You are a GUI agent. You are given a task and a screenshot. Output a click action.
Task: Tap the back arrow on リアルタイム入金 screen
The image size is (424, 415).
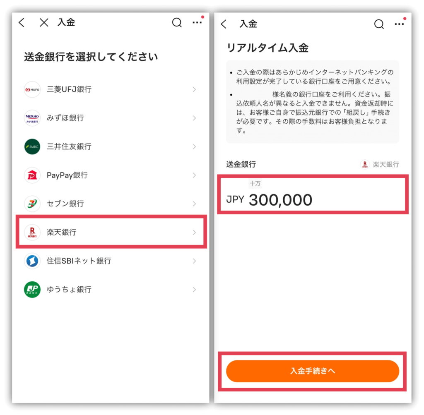[x=224, y=24]
